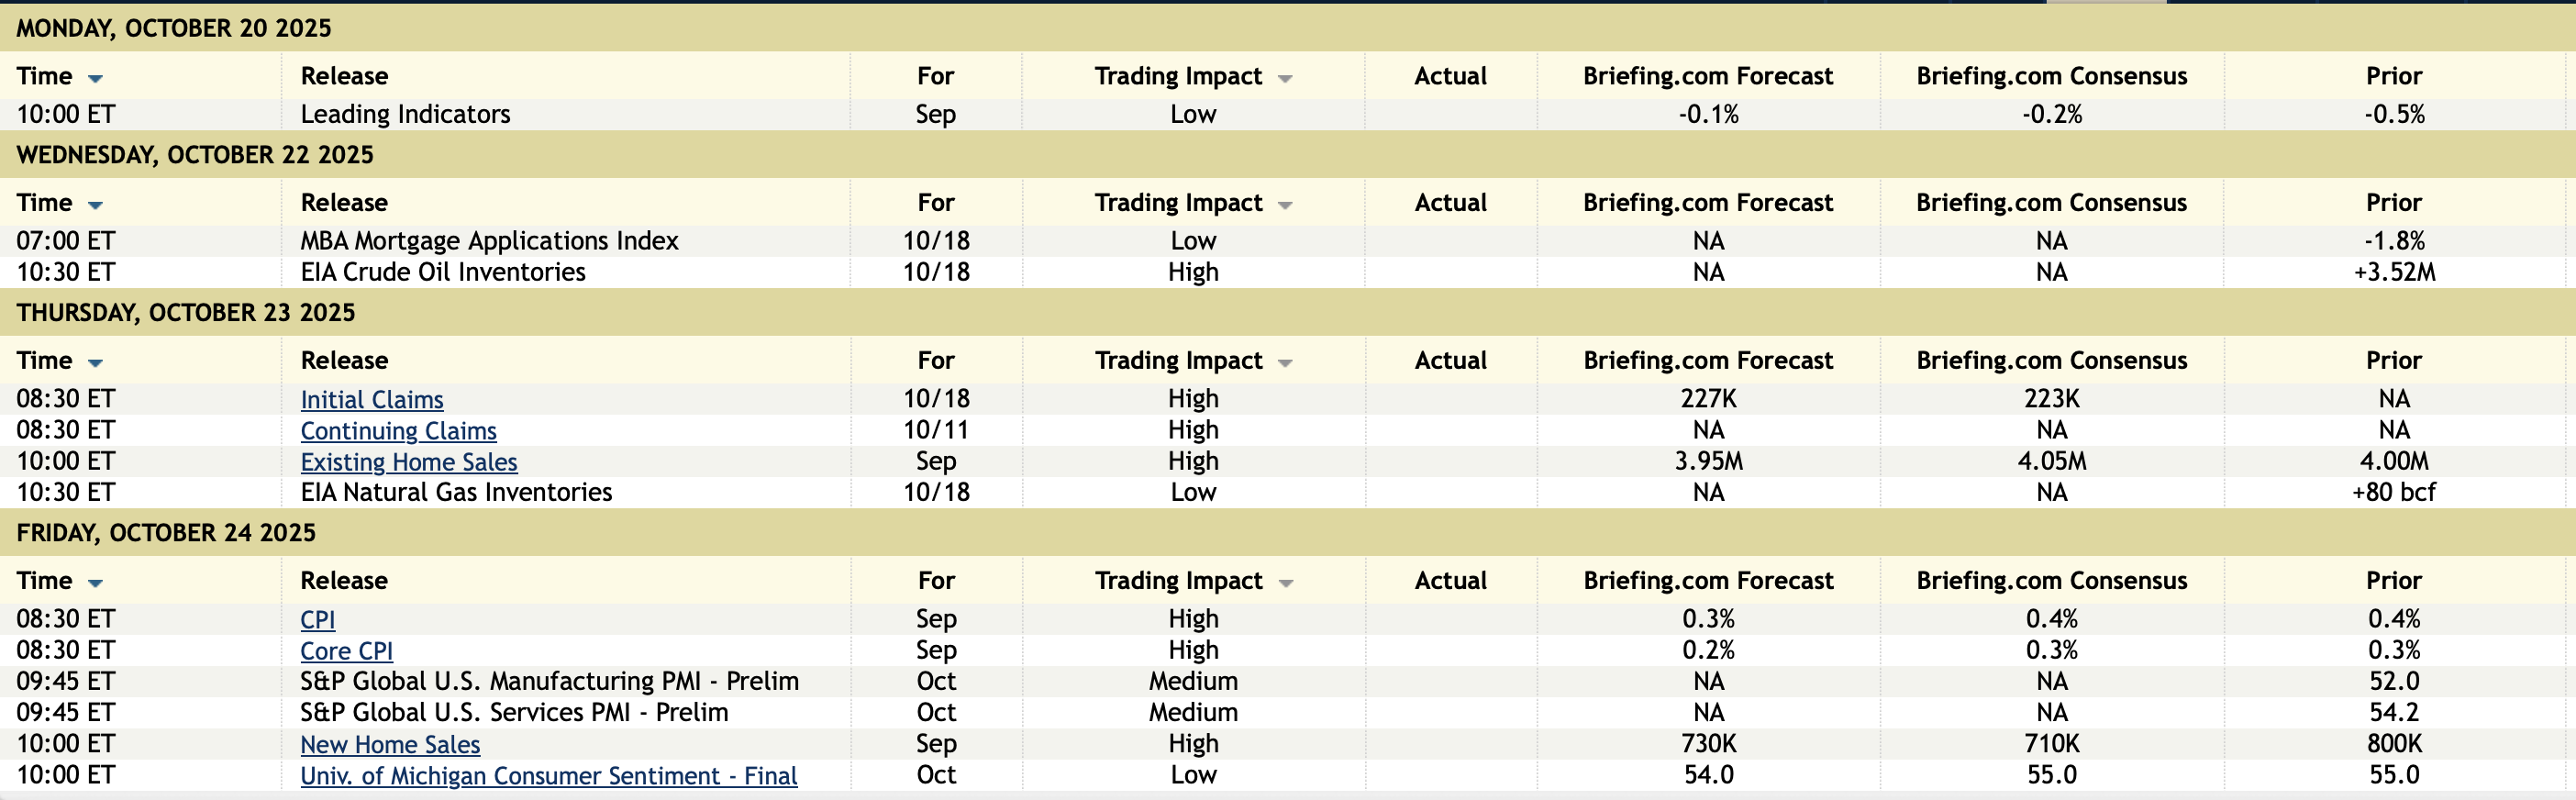Click Wednesday's Trading Impact sort arrow
The width and height of the screenshot is (2576, 800).
(x=1285, y=205)
